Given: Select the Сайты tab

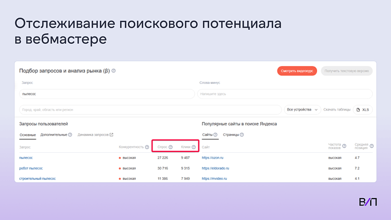Looking at the screenshot, I should (207, 135).
